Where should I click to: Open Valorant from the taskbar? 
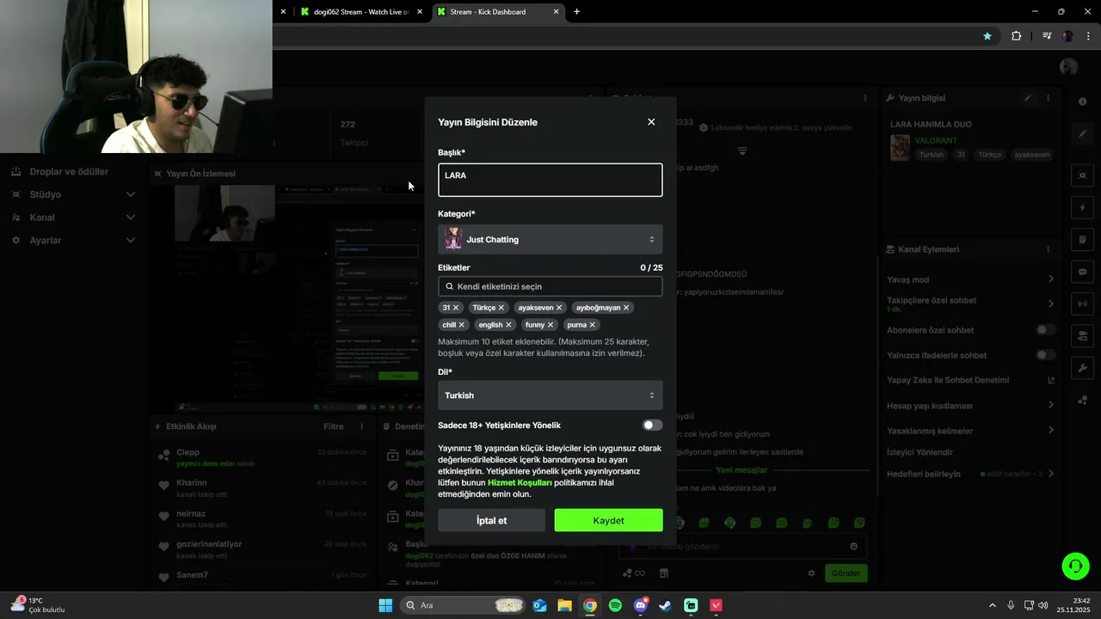pos(716,605)
